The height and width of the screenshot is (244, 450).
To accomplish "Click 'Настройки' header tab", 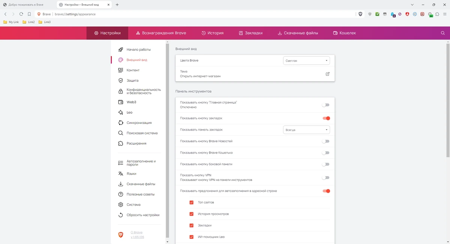I will click(107, 33).
